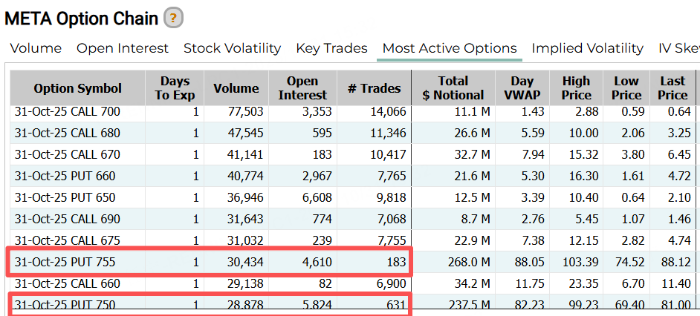The image size is (700, 316).
Task: Go to the Key Trades tab
Action: [x=331, y=48]
